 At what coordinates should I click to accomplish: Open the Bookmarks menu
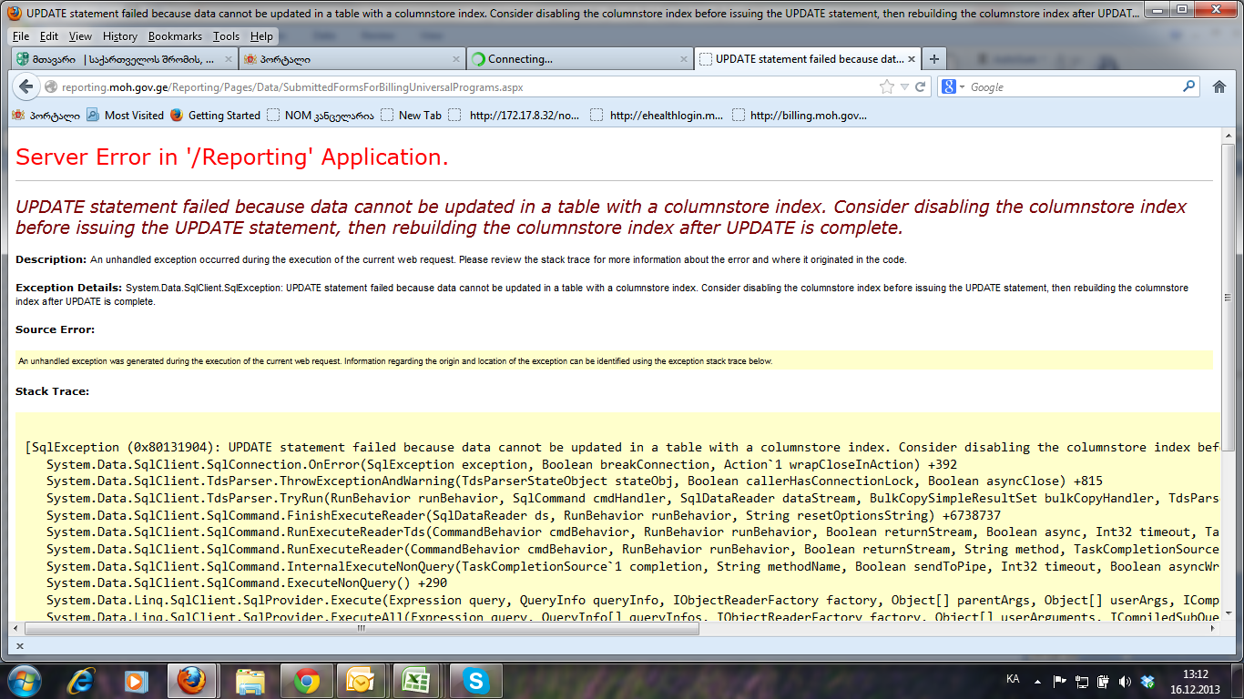(x=175, y=36)
